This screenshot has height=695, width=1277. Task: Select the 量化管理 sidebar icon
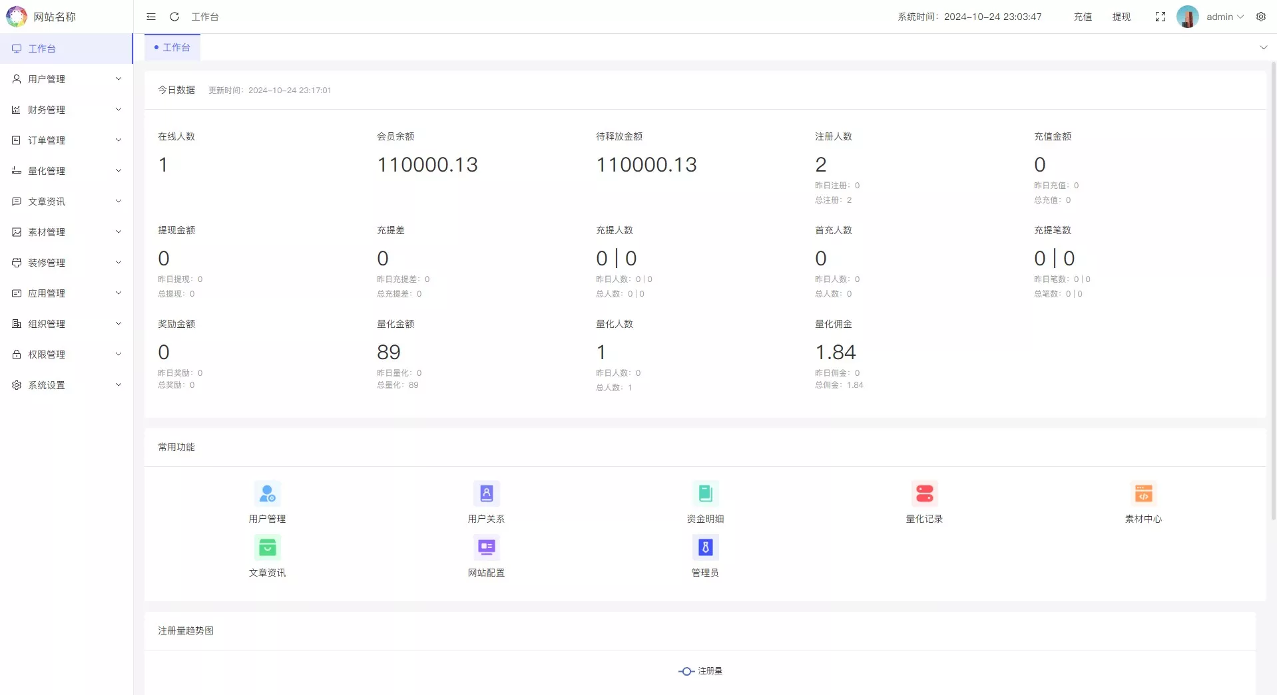(x=17, y=170)
